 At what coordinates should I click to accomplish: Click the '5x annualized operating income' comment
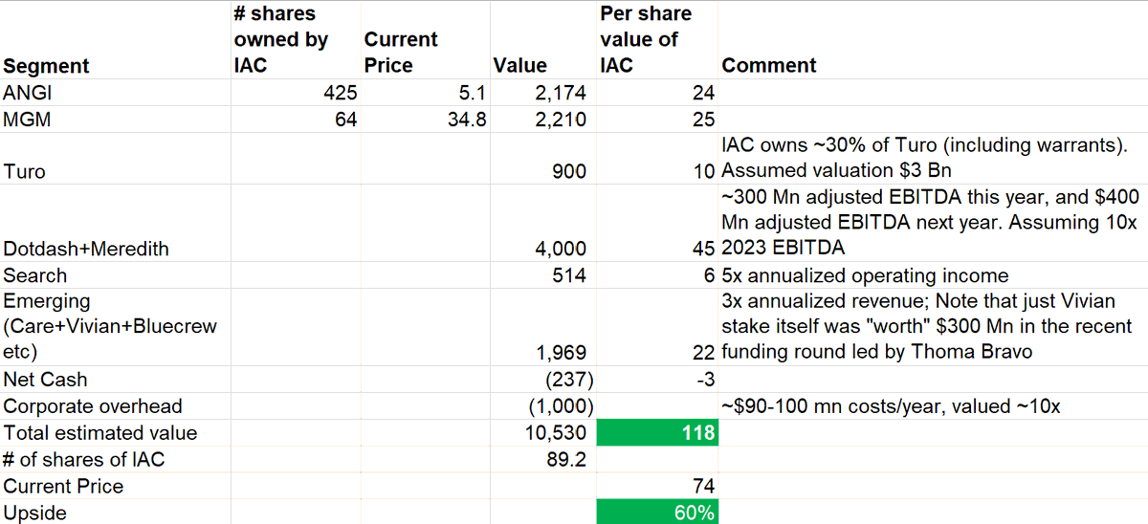coord(932,275)
